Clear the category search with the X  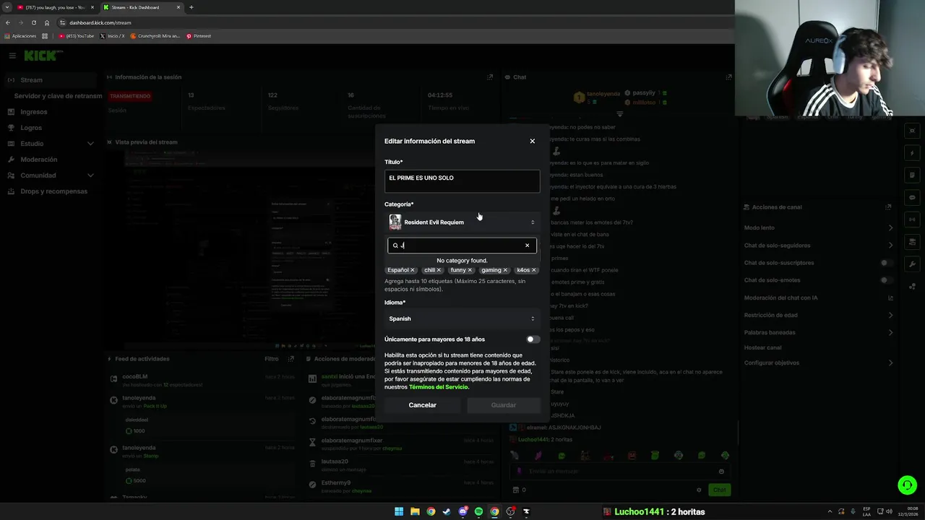[527, 246]
